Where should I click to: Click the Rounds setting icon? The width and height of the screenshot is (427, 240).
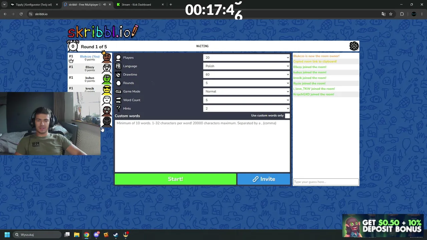coord(118,83)
